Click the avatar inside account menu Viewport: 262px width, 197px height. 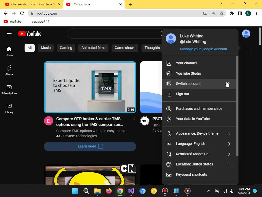(x=171, y=38)
